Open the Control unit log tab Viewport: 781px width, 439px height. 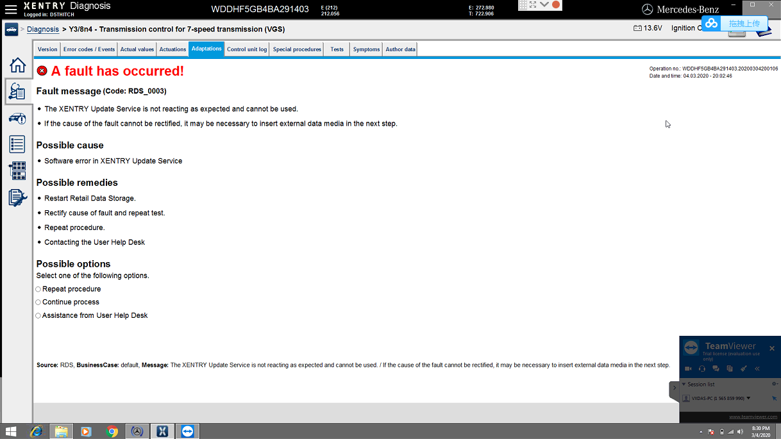pyautogui.click(x=247, y=49)
